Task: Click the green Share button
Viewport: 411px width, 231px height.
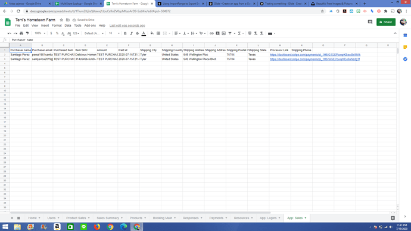Action: 386,22
